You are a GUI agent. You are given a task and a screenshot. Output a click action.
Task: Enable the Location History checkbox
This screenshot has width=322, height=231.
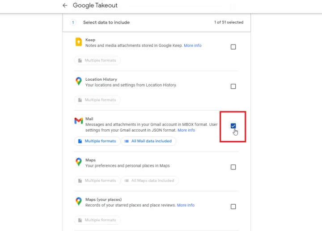coord(233,87)
